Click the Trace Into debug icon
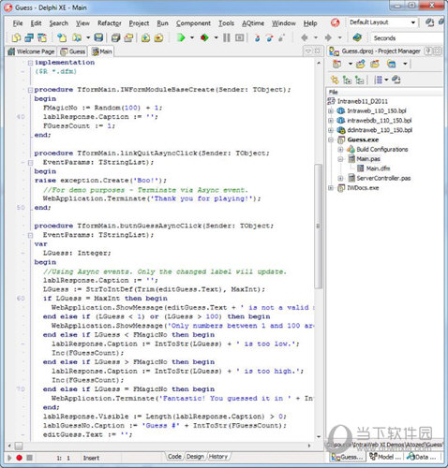This screenshot has height=468, width=448. point(257,37)
